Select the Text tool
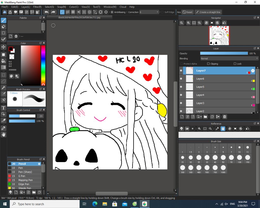 point(4,108)
